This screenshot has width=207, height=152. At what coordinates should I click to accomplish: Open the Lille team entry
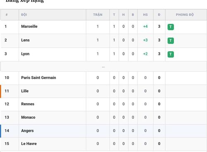25,91
